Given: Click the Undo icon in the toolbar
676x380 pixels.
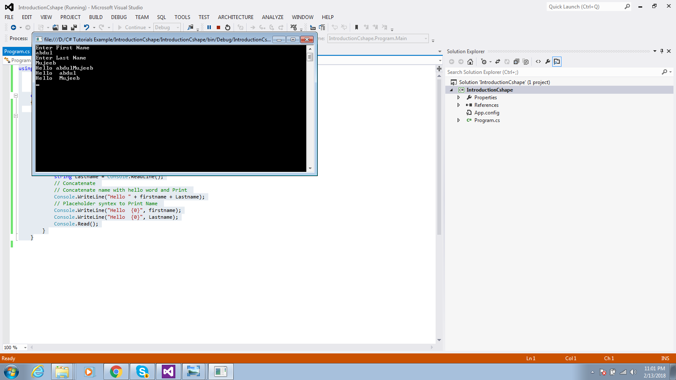Looking at the screenshot, I should click(x=86, y=27).
